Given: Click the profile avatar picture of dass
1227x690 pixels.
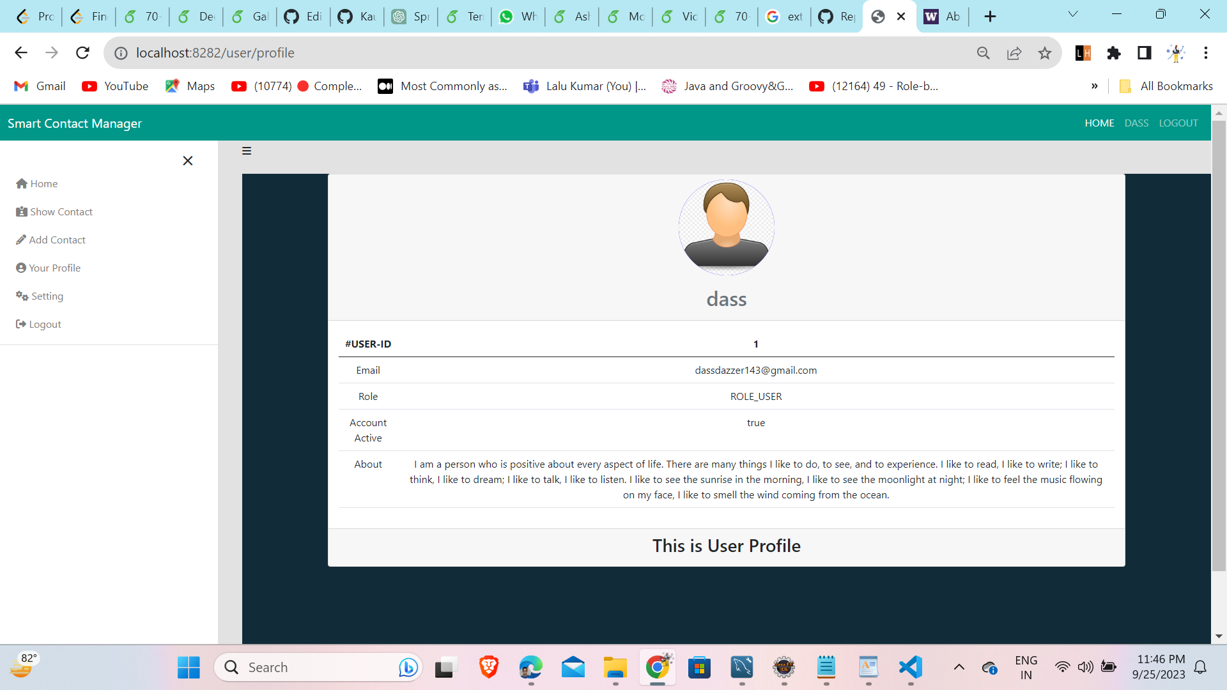Looking at the screenshot, I should pos(726,227).
